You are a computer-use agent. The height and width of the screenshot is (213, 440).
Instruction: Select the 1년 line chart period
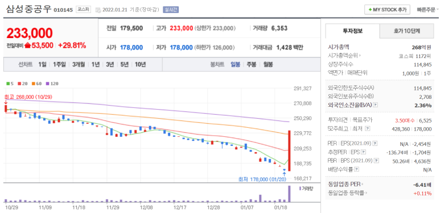click(96, 64)
